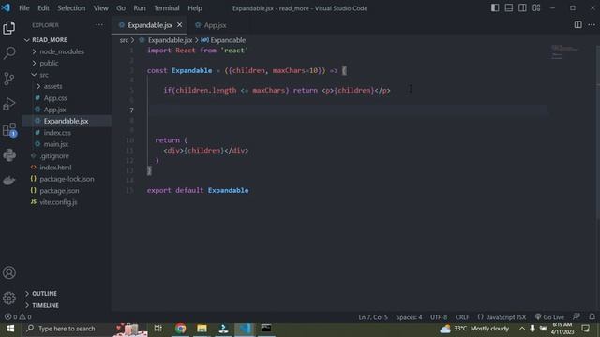
Task: Select the Expandable.jsx editor tab
Action: 150,25
